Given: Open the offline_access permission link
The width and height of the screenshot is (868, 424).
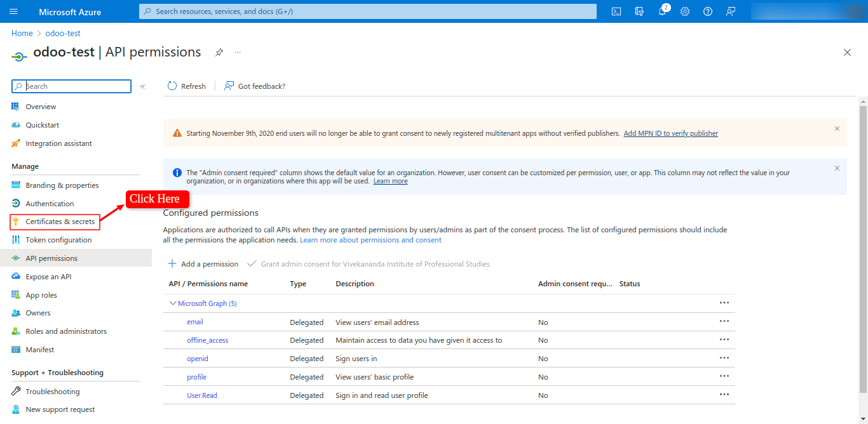Looking at the screenshot, I should (207, 340).
